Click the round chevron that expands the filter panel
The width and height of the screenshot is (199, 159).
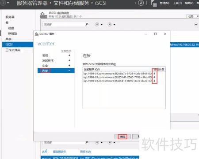tap(196, 25)
